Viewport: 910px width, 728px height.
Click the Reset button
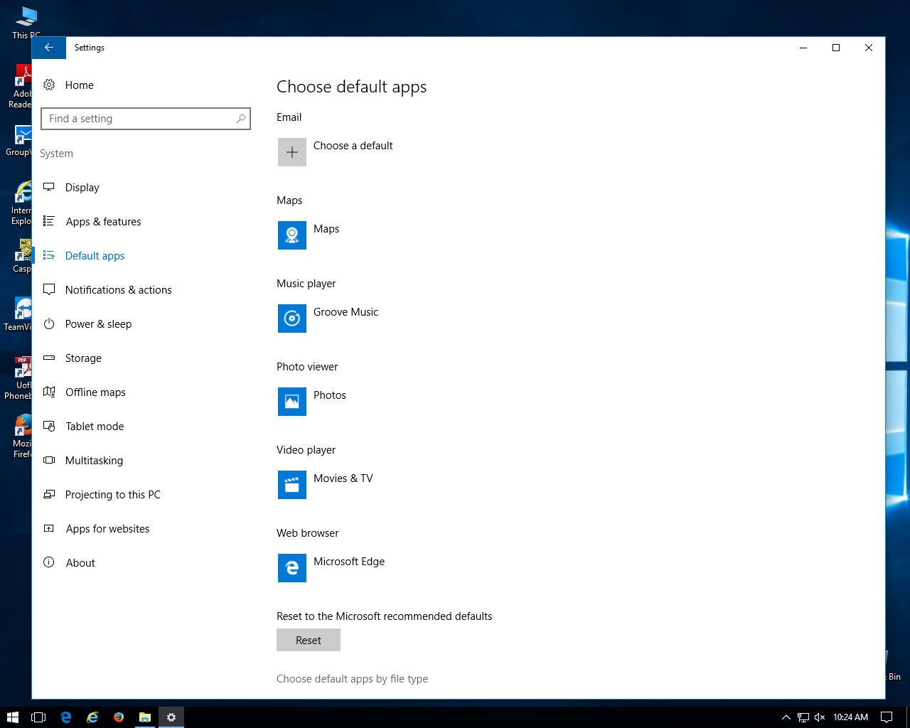(309, 640)
